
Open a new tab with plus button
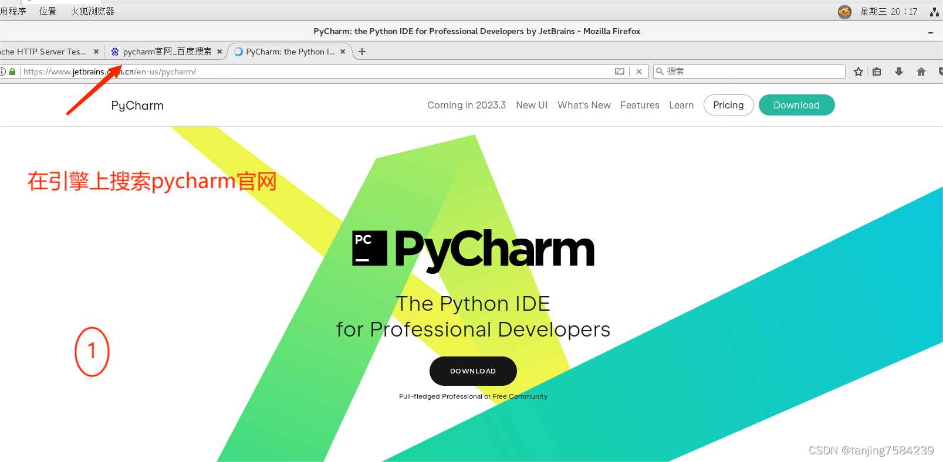(362, 52)
